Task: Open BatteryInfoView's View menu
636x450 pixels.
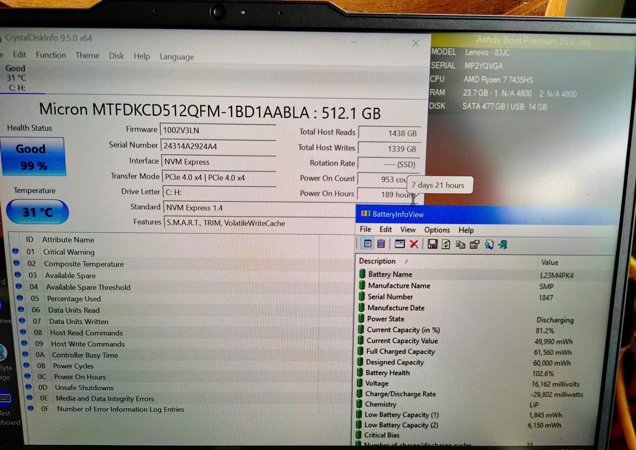Action: tap(408, 229)
